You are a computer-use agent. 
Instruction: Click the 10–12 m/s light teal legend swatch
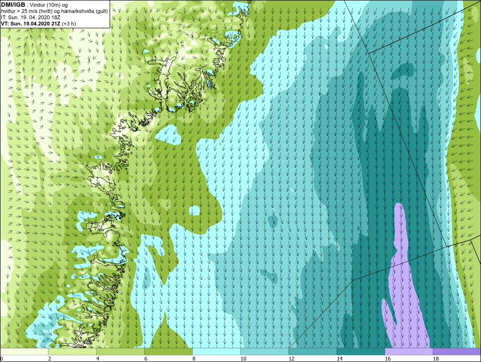point(265,351)
